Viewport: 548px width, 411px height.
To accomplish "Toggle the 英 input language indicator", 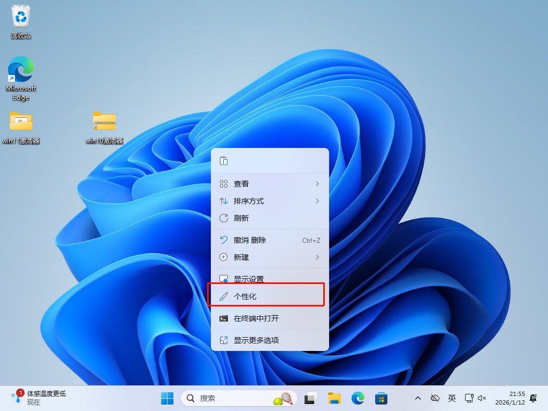I will pyautogui.click(x=452, y=398).
